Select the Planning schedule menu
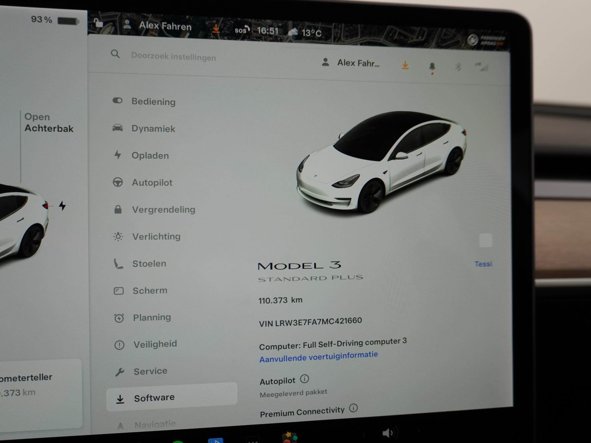Image resolution: width=591 pixels, height=443 pixels. pos(143,317)
